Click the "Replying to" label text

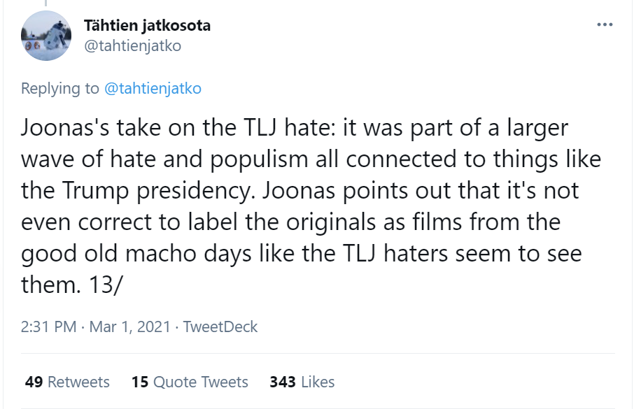click(60, 89)
